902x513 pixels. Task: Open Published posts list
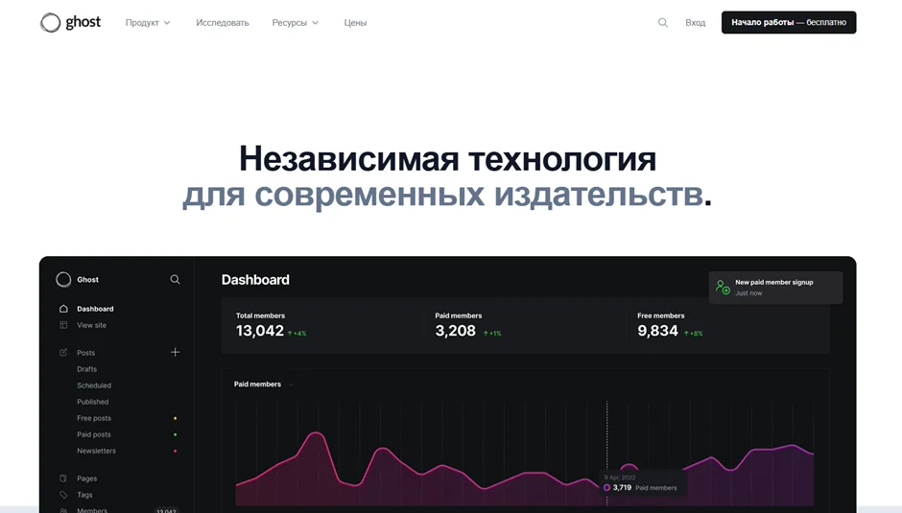pyautogui.click(x=93, y=402)
